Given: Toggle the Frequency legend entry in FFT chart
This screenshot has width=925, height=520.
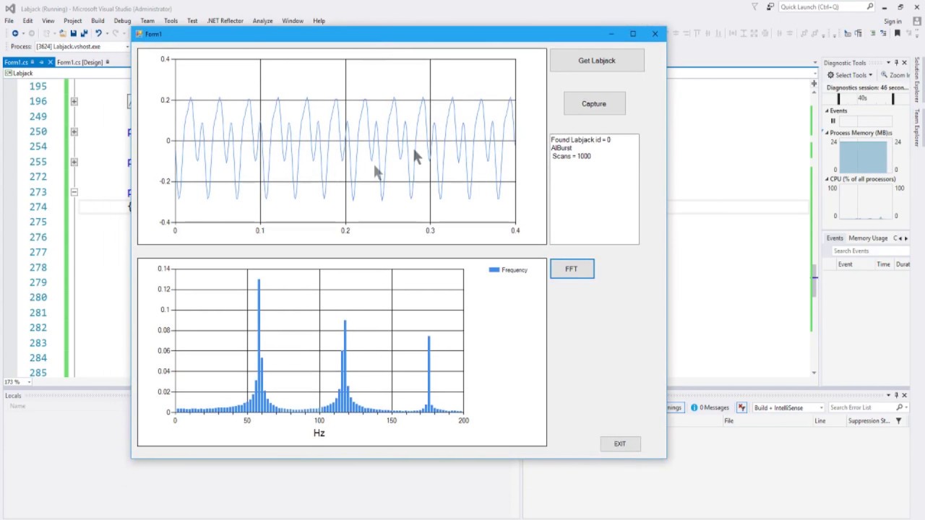Looking at the screenshot, I should [x=509, y=270].
